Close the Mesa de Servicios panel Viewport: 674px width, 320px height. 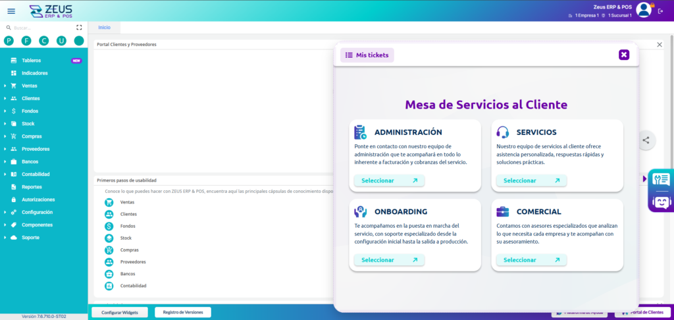[624, 55]
